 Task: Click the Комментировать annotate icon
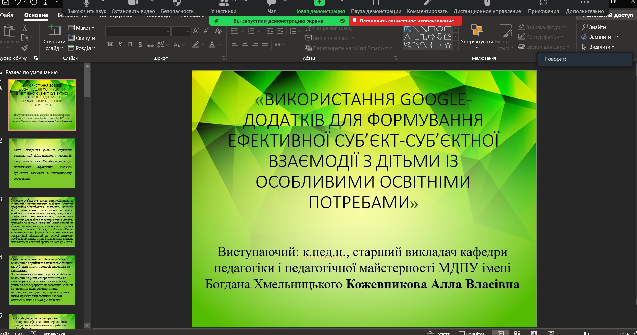tap(427, 7)
